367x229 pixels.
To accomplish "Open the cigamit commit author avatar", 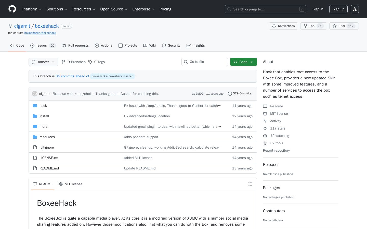I will (x=35, y=94).
